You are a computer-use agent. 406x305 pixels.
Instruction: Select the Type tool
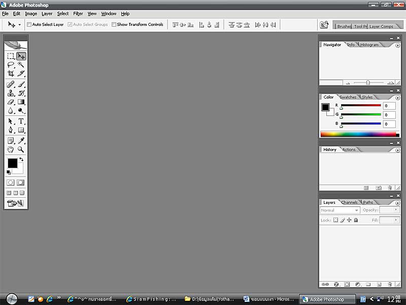(21, 121)
